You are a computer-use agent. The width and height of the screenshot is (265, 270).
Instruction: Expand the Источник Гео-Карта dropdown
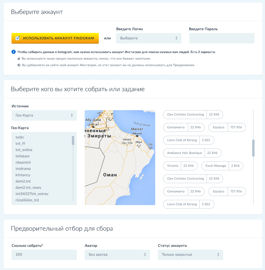coord(44,115)
